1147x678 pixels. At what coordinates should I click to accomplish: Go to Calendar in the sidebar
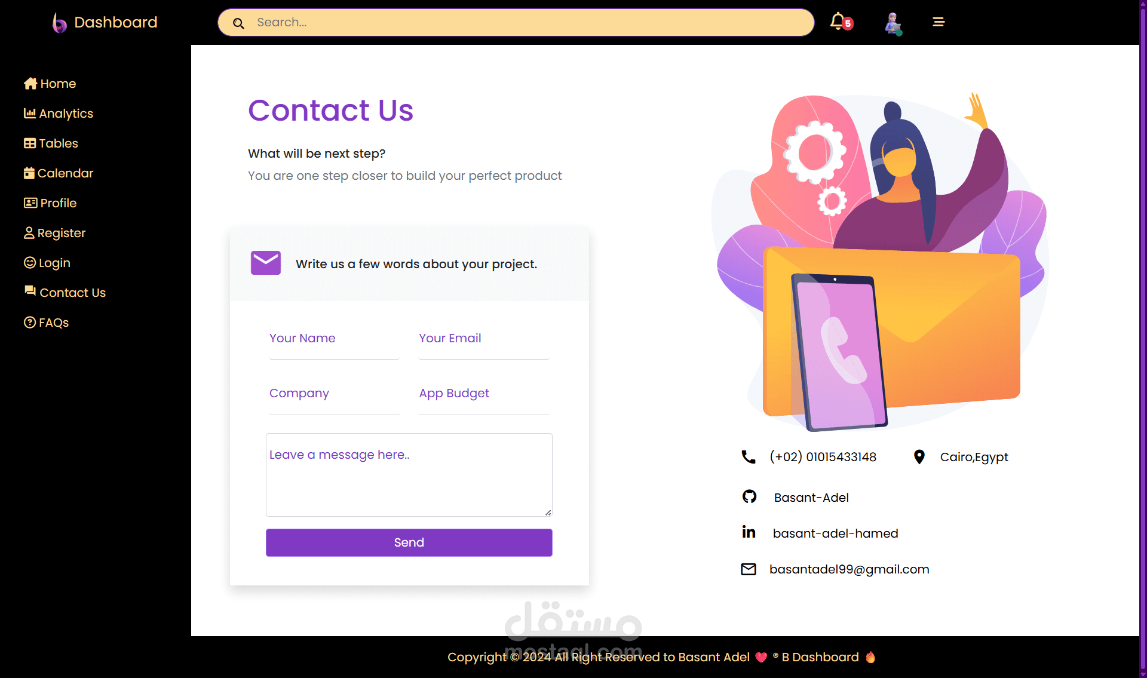pos(59,173)
